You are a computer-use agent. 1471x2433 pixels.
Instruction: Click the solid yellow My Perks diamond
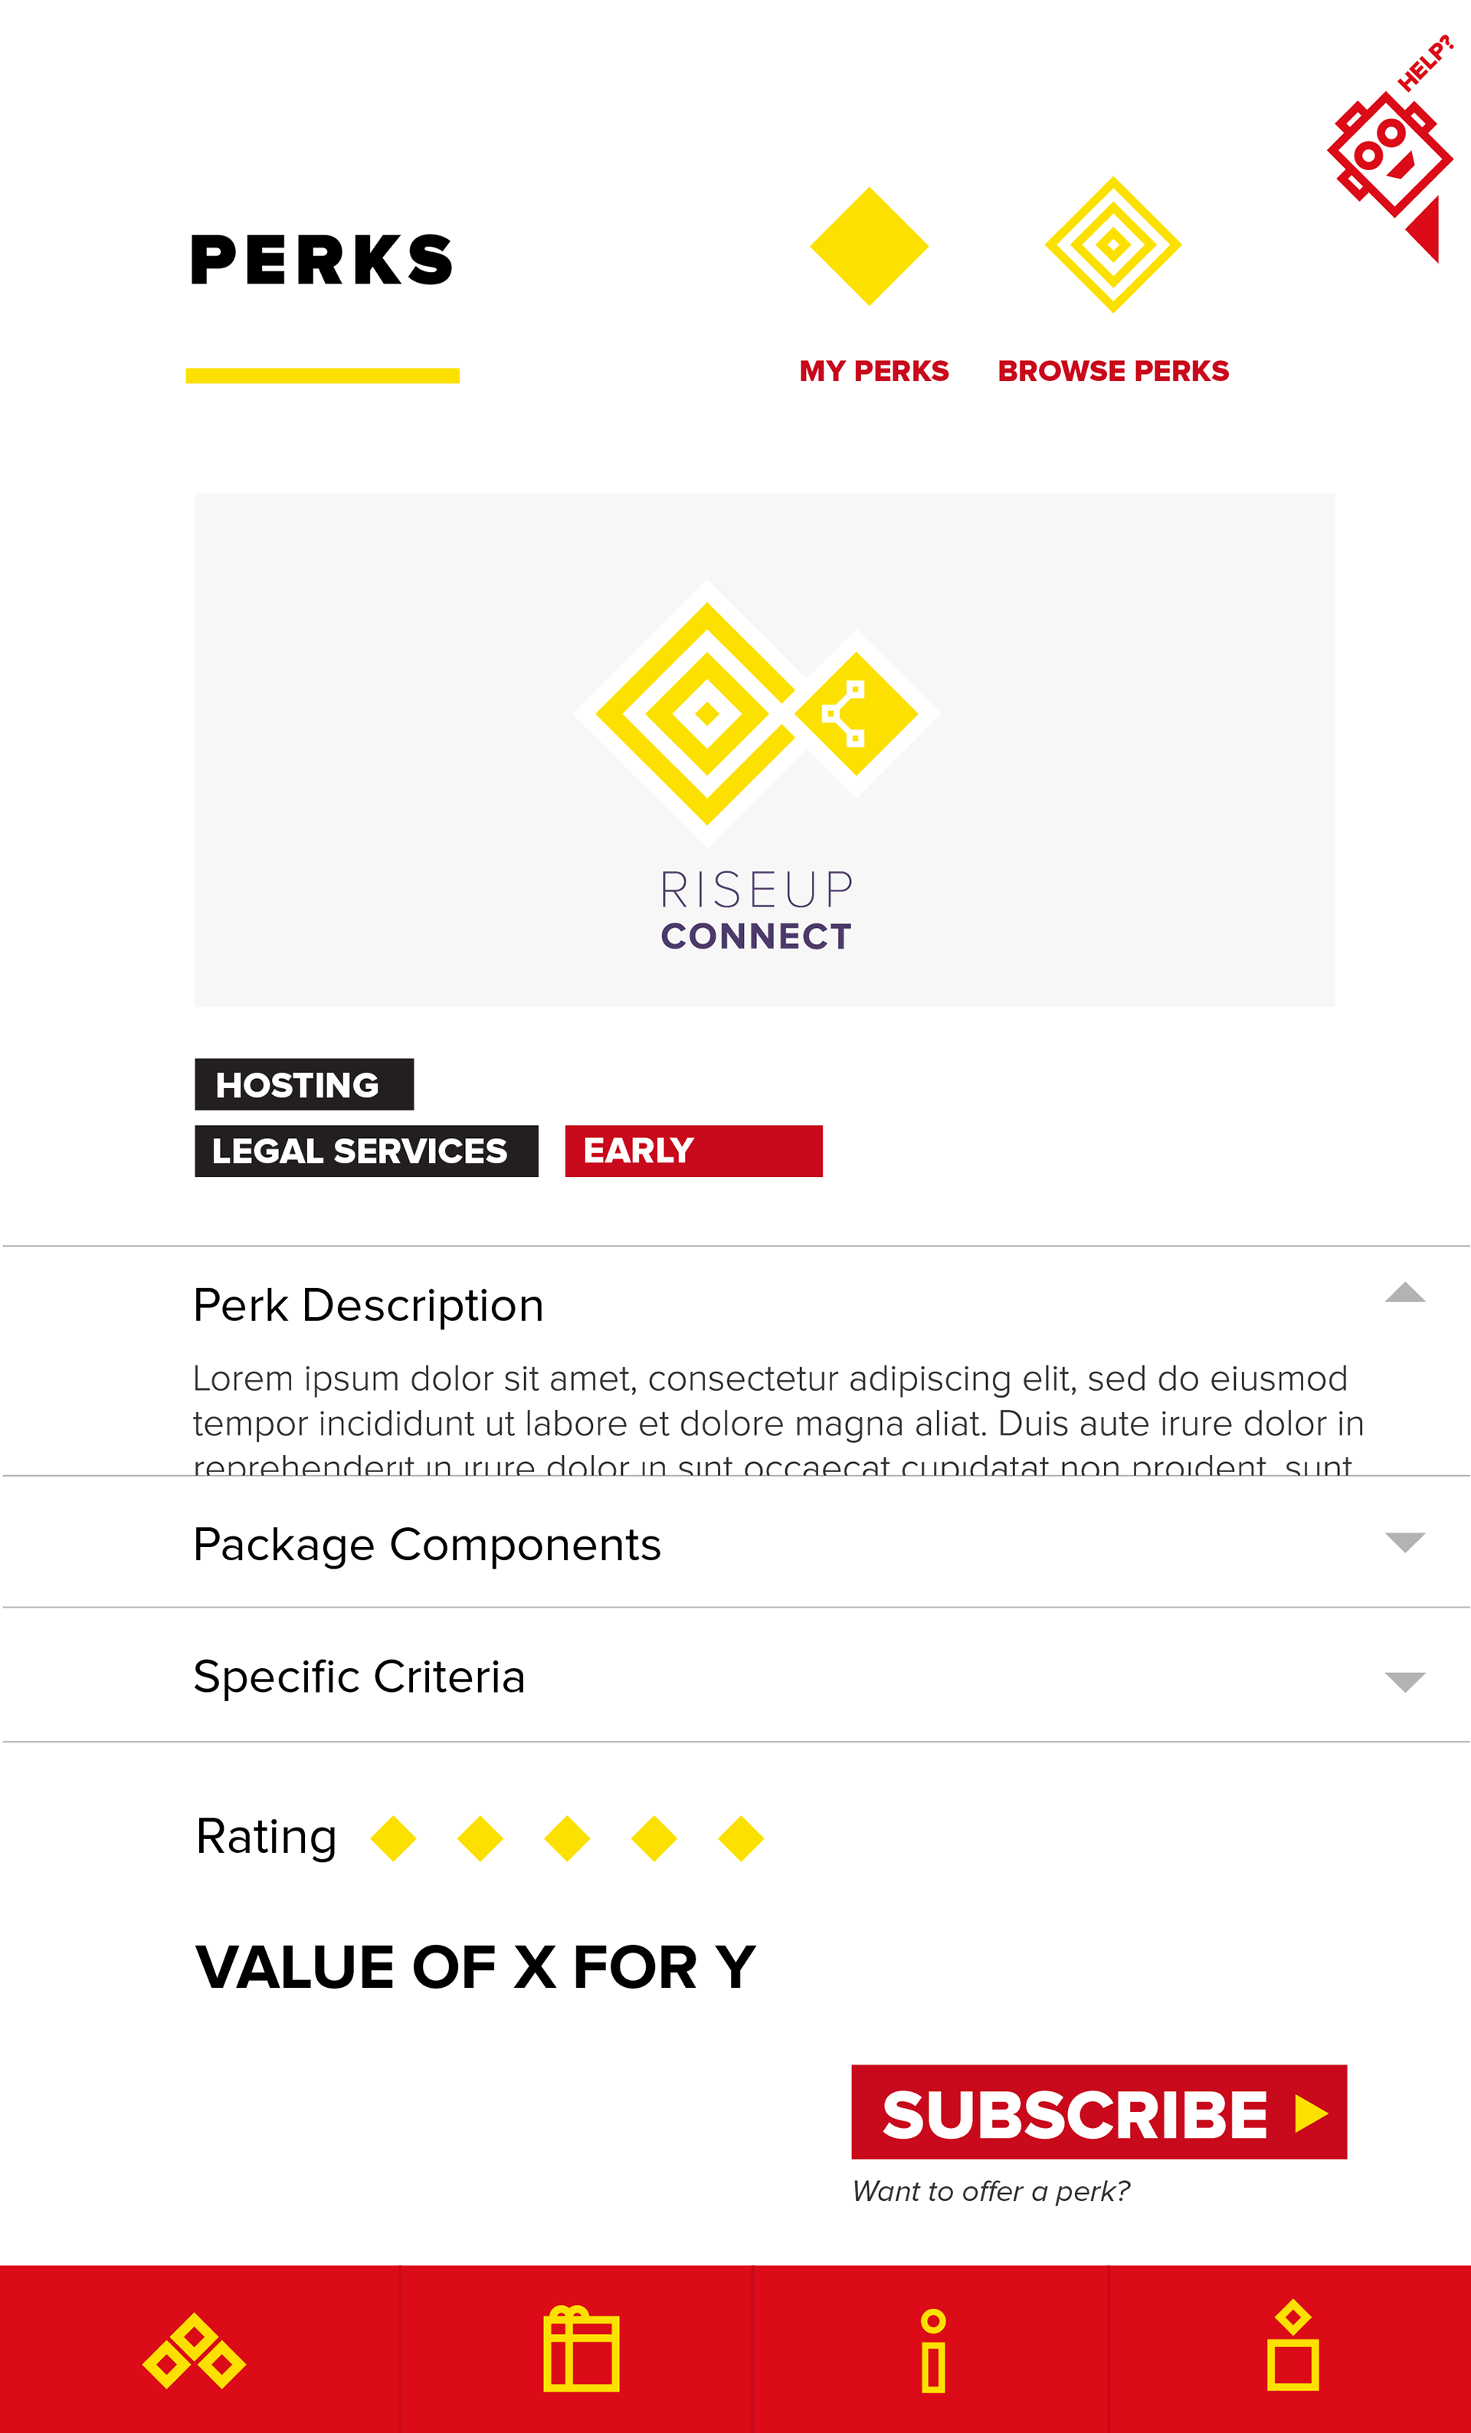(869, 246)
